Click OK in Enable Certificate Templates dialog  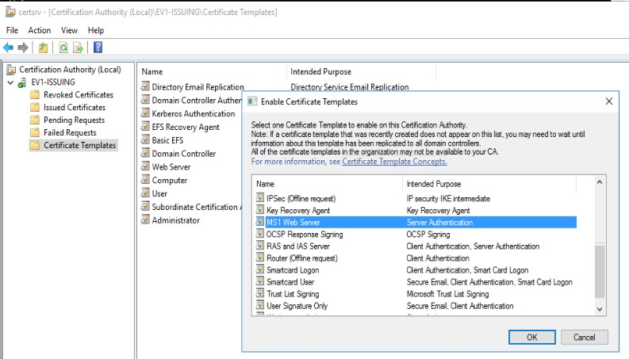tap(532, 338)
